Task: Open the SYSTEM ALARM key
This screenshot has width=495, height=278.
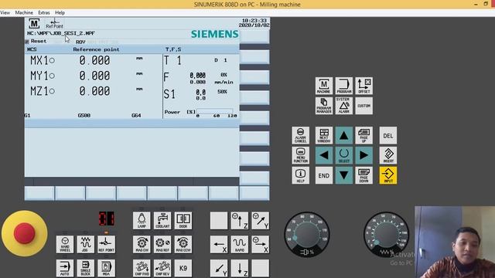Action: click(x=343, y=106)
